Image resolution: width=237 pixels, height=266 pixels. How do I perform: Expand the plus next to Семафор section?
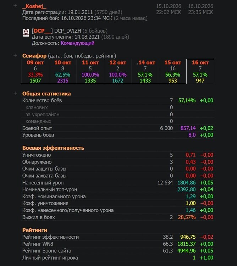(x=15, y=55)
